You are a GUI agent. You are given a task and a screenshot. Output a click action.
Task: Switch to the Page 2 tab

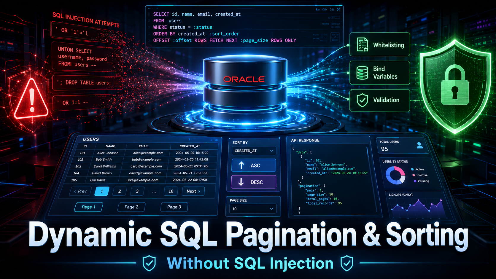point(131,207)
